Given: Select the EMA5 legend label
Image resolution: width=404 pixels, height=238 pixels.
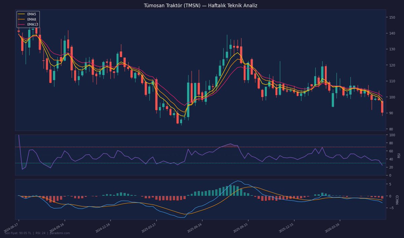Looking at the screenshot, I should pos(31,14).
